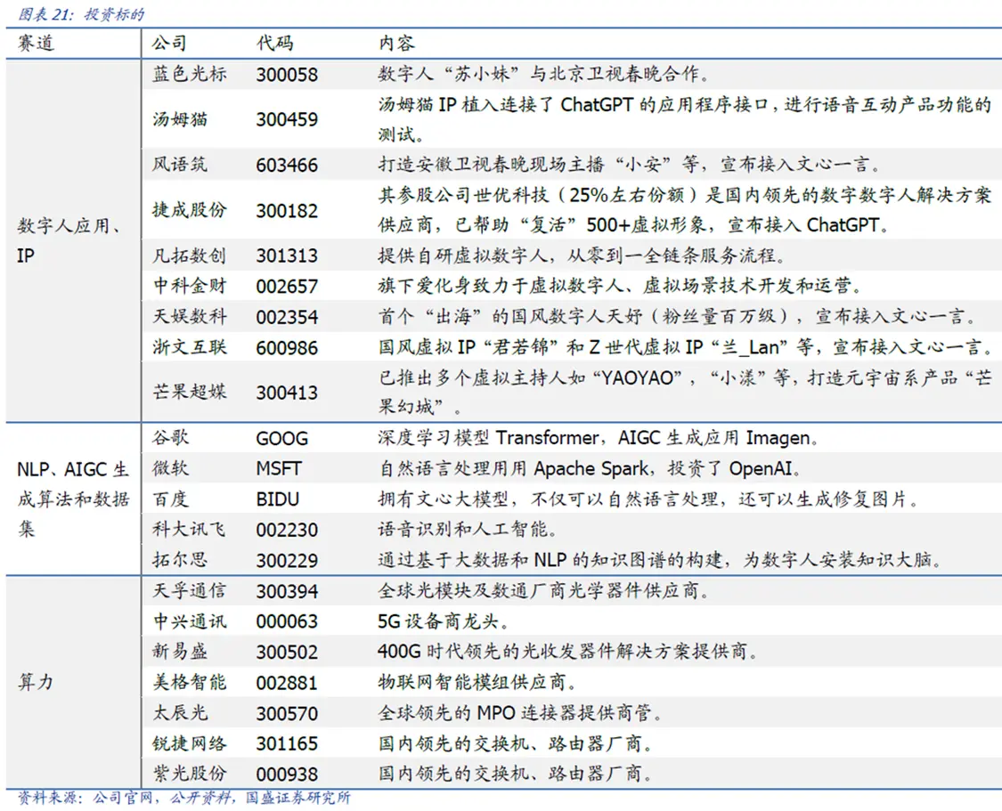Click the 赛道 column header
This screenshot has width=1002, height=811.
point(37,44)
